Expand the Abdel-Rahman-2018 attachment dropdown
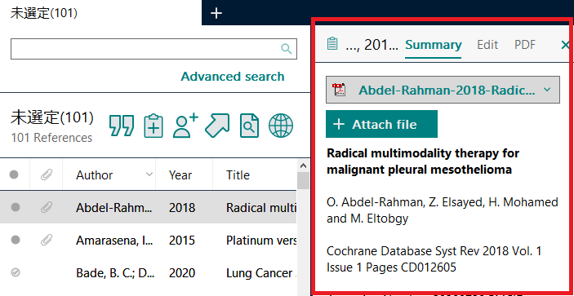Screen dimensions: 574x296 point(547,90)
